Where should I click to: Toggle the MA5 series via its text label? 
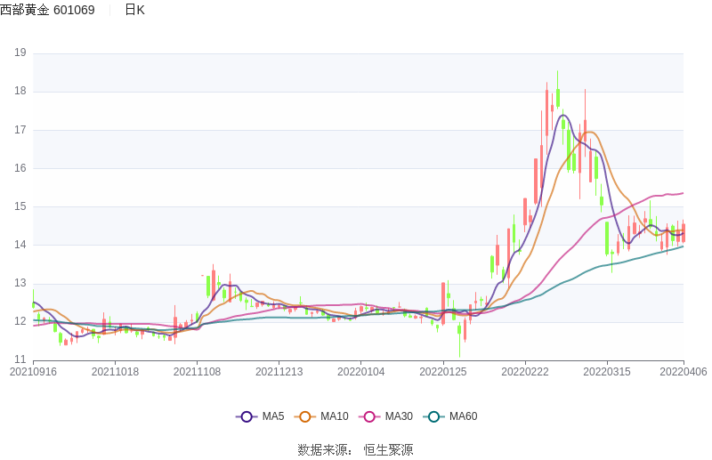coord(272,416)
